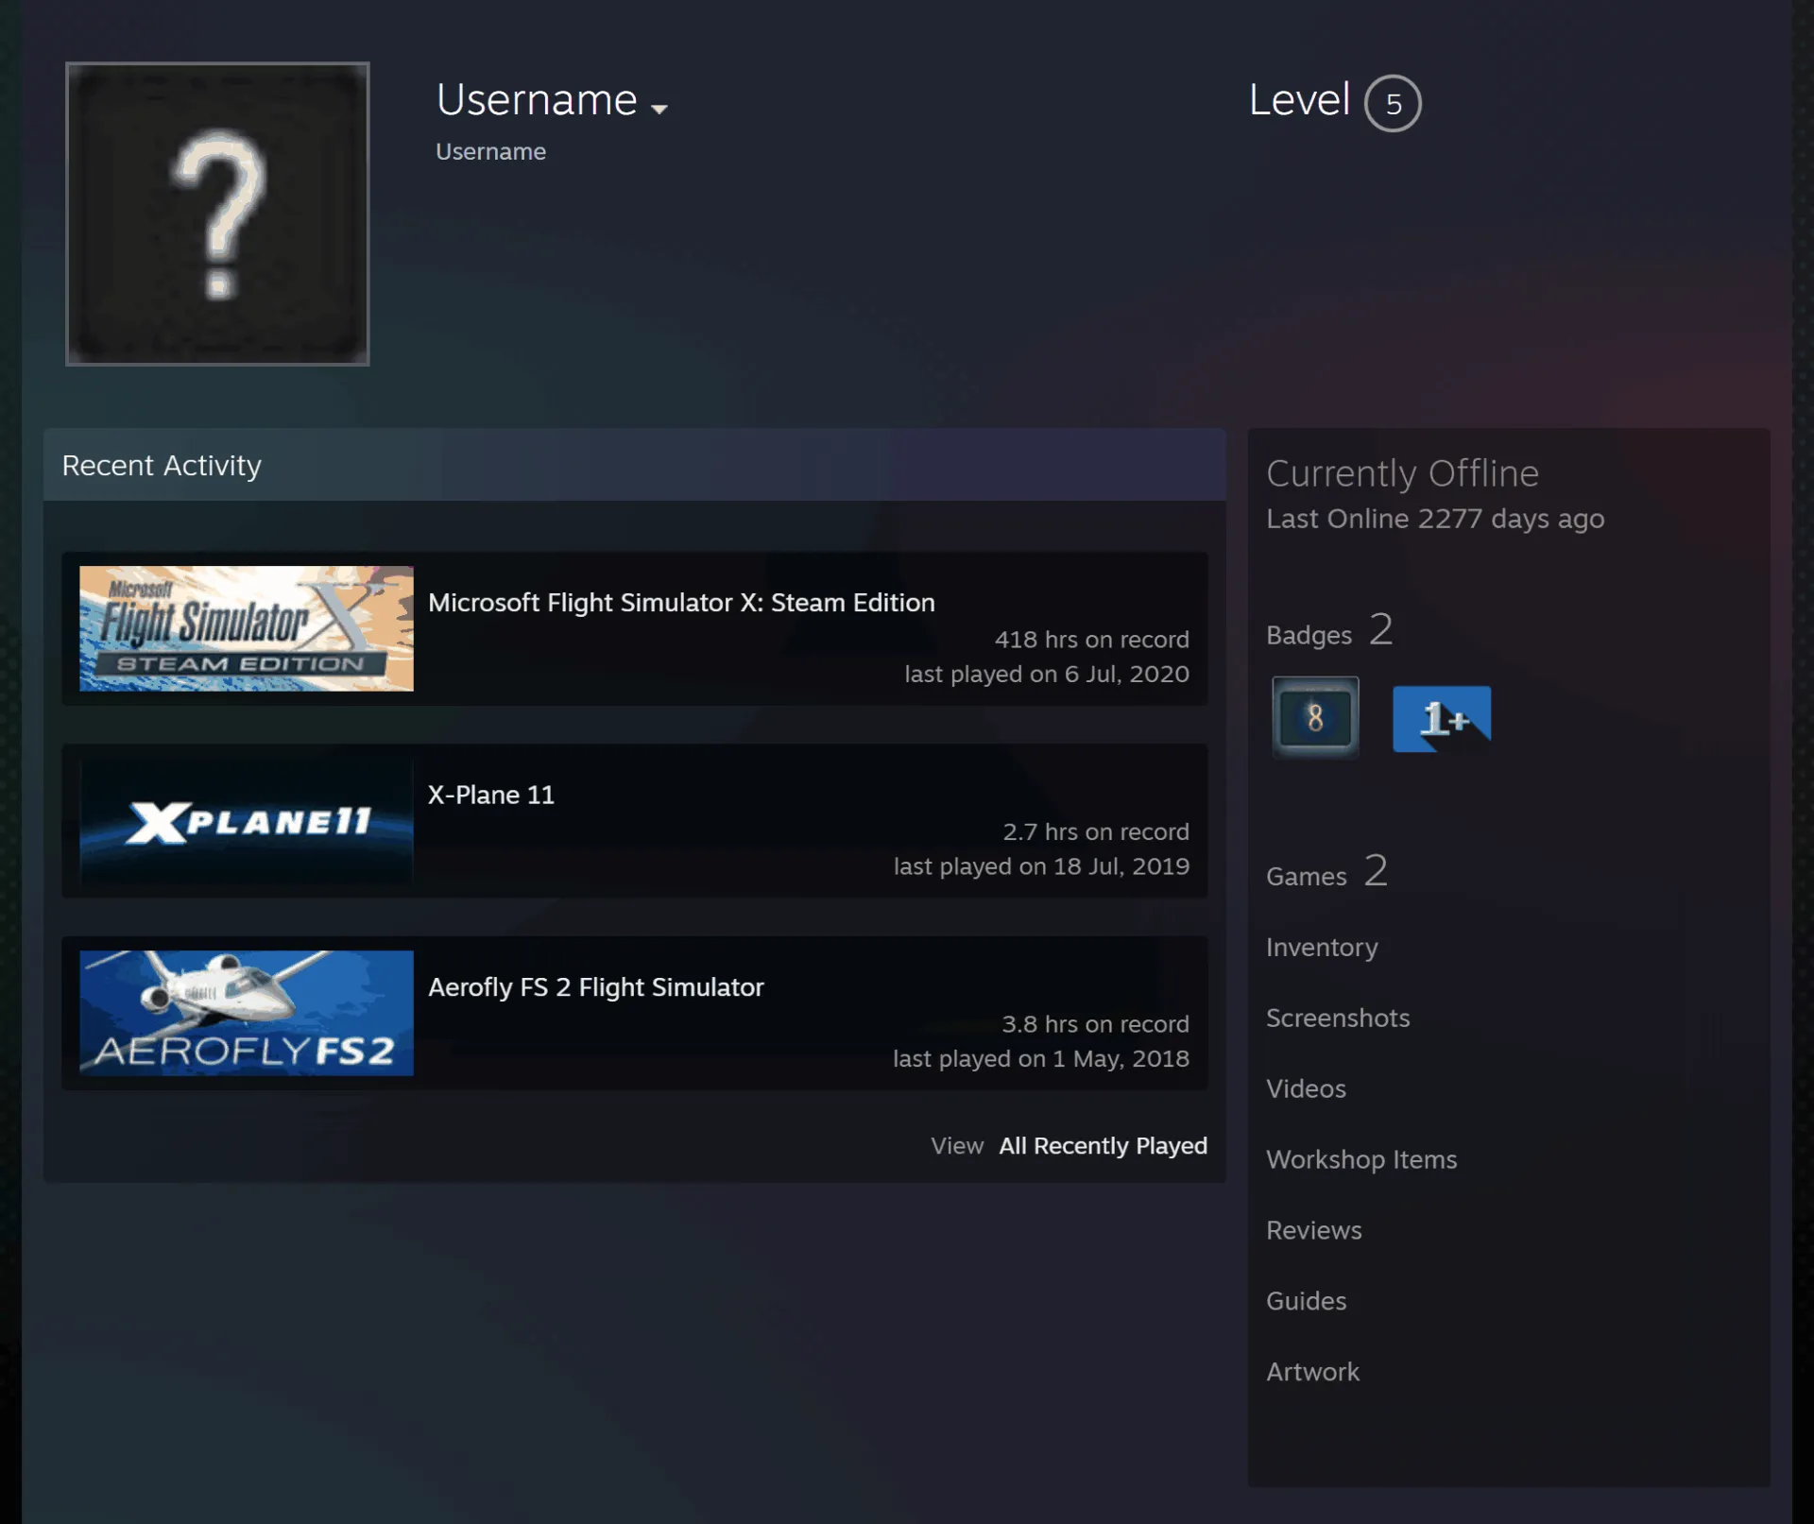The width and height of the screenshot is (1814, 1524).
Task: Open the level 8 badge icon
Action: (x=1315, y=717)
